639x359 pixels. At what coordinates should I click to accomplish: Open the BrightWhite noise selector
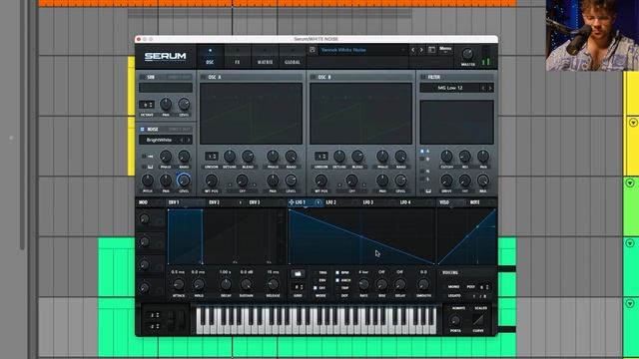tap(160, 140)
